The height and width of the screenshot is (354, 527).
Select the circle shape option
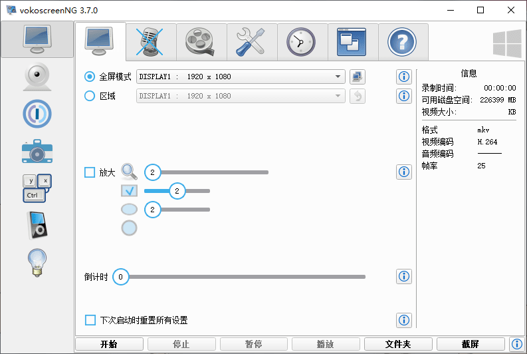click(130, 228)
